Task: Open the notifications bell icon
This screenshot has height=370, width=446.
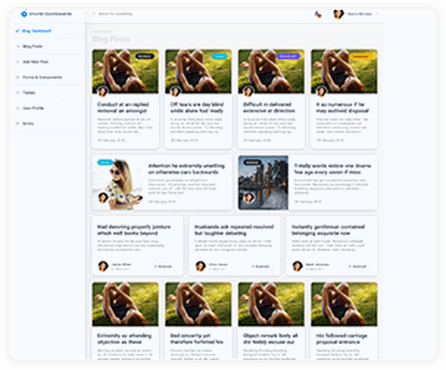Action: pos(316,13)
